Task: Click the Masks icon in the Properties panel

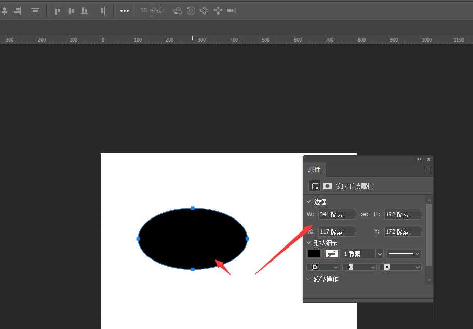Action: [x=328, y=186]
